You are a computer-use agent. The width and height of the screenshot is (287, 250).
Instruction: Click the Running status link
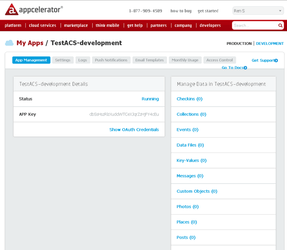click(x=150, y=99)
